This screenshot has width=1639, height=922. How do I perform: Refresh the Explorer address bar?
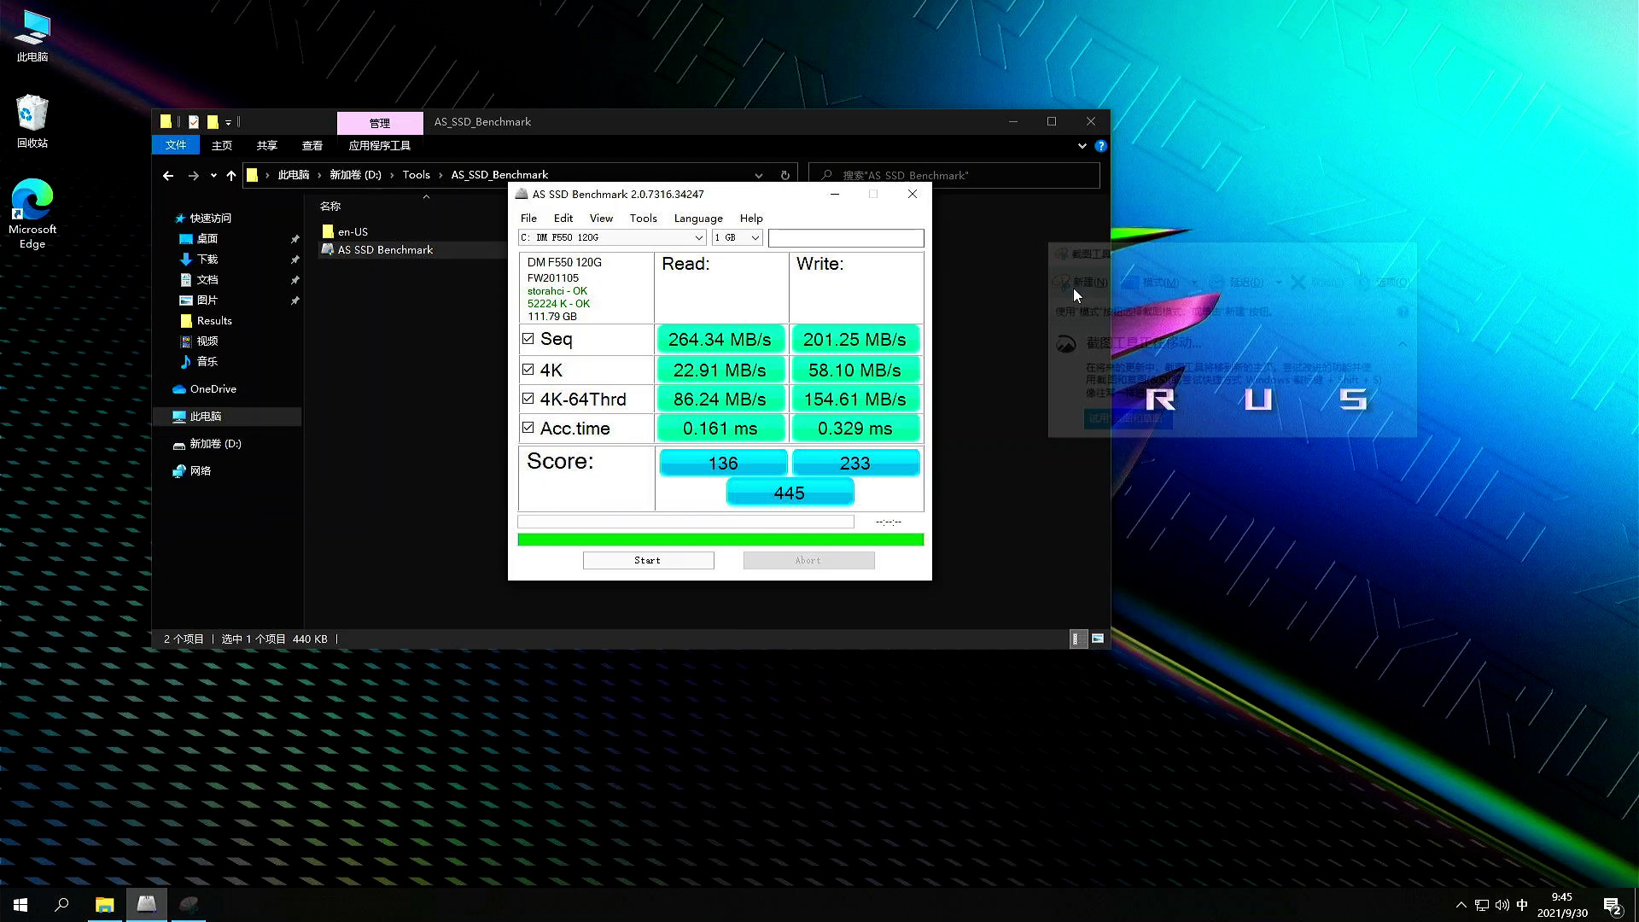click(785, 175)
